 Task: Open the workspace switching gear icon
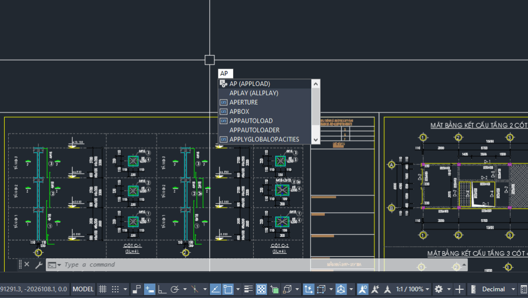point(439,289)
